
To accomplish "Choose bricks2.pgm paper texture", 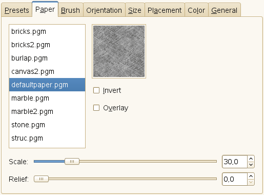I will [x=47, y=45].
